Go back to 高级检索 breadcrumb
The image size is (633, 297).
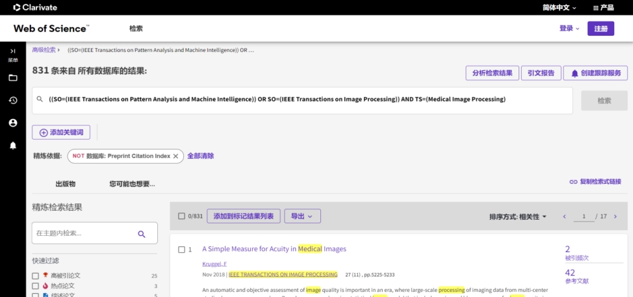(44, 50)
